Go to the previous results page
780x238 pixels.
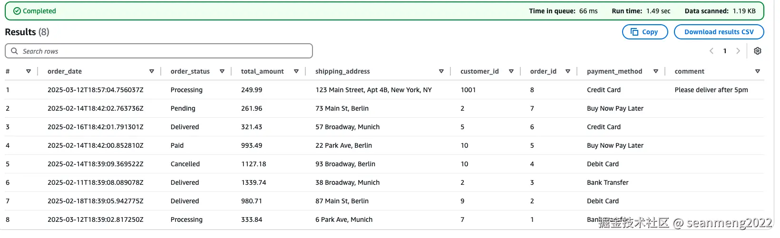pyautogui.click(x=712, y=51)
